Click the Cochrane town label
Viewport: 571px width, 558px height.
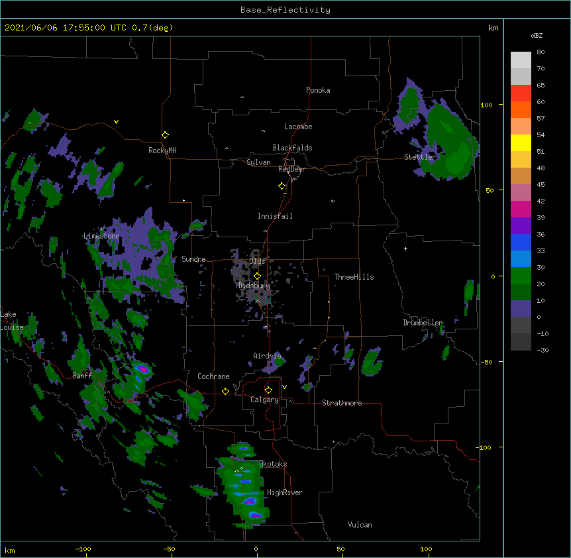coord(213,376)
